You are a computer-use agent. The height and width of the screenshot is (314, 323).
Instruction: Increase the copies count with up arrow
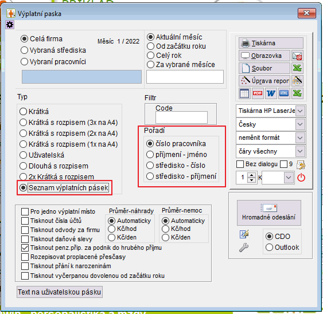coord(251,175)
